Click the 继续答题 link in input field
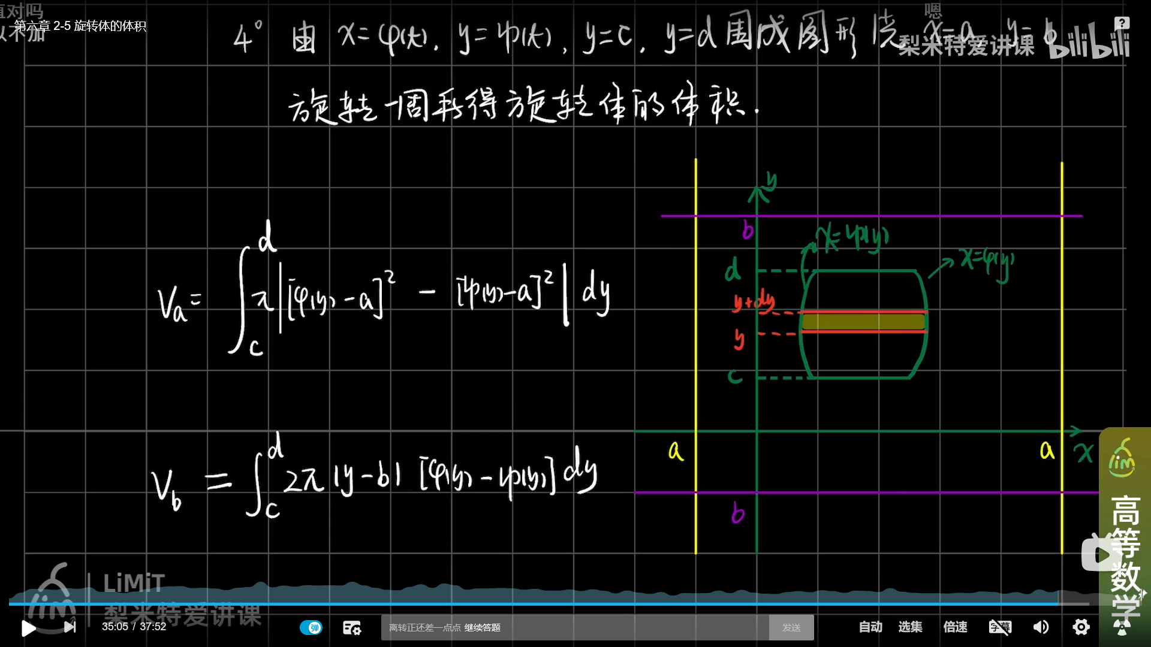The image size is (1151, 647). click(482, 627)
